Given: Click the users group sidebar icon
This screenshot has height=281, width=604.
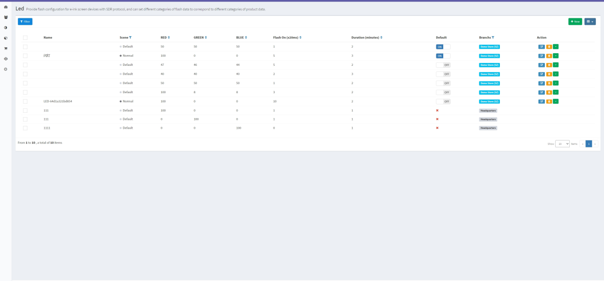Looking at the screenshot, I should (6, 17).
